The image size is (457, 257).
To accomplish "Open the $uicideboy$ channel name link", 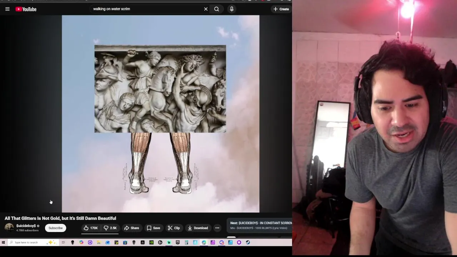I will pos(26,226).
